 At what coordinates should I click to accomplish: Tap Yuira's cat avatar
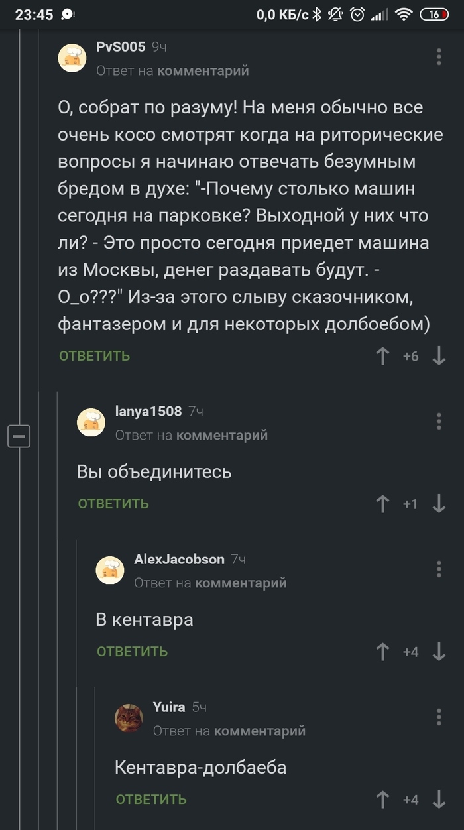(129, 718)
